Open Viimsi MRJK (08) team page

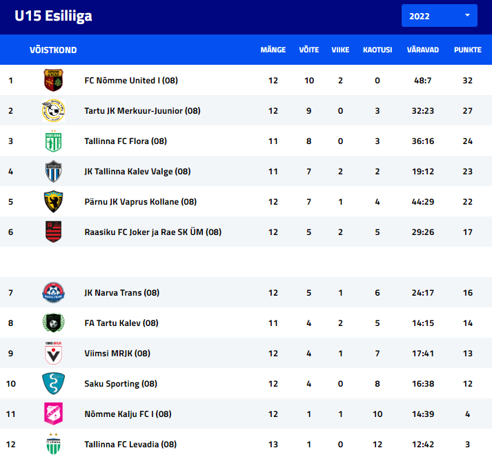(x=117, y=354)
